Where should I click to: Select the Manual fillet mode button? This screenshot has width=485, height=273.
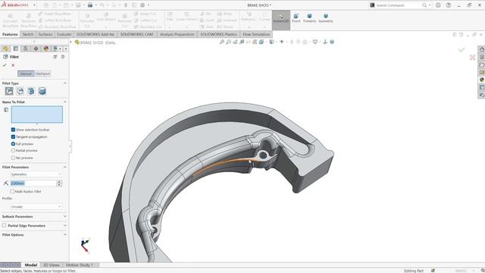click(26, 74)
